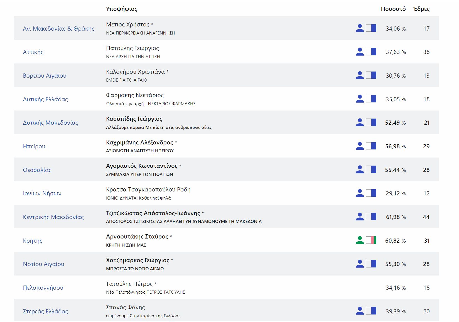Click party name ΜΠΡΟΣΤΑ ΤΟ ΝΟΤΙΟ ΑΙΓΑΙΟ

[135, 269]
